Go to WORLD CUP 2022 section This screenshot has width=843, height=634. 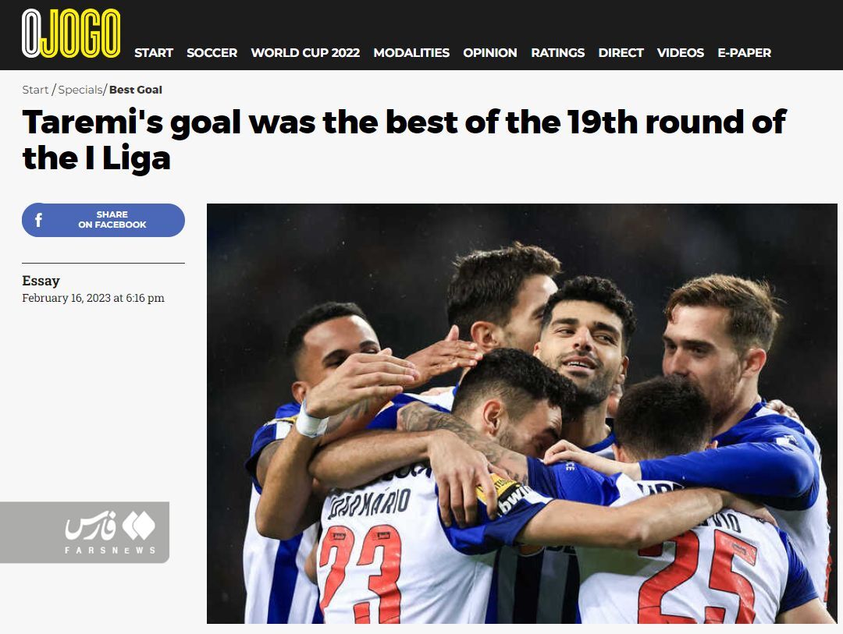tap(305, 53)
